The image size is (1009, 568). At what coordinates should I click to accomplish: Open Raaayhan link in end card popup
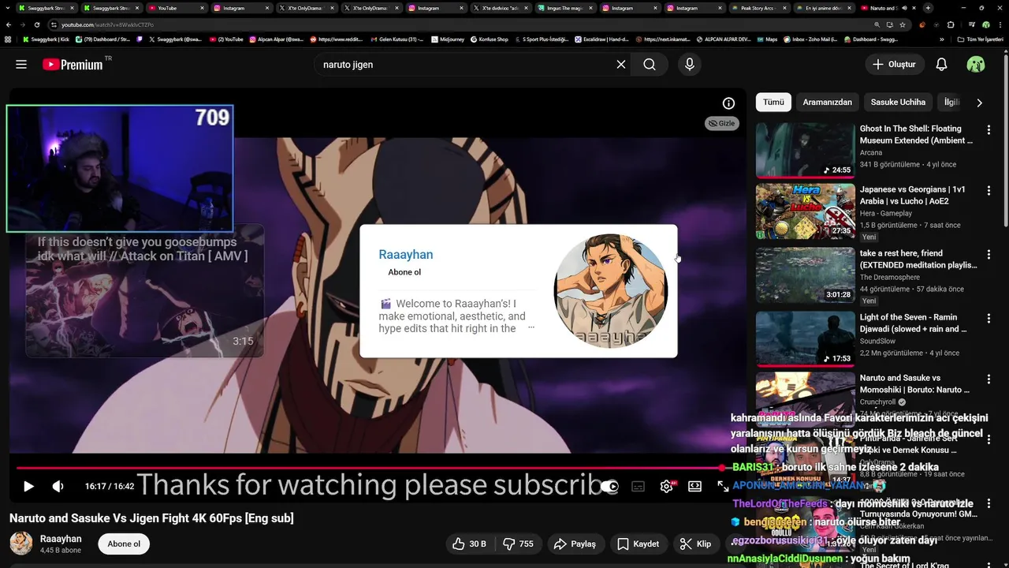pyautogui.click(x=405, y=254)
